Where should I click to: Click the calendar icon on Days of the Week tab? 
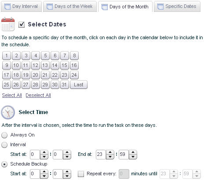[x=50, y=7]
